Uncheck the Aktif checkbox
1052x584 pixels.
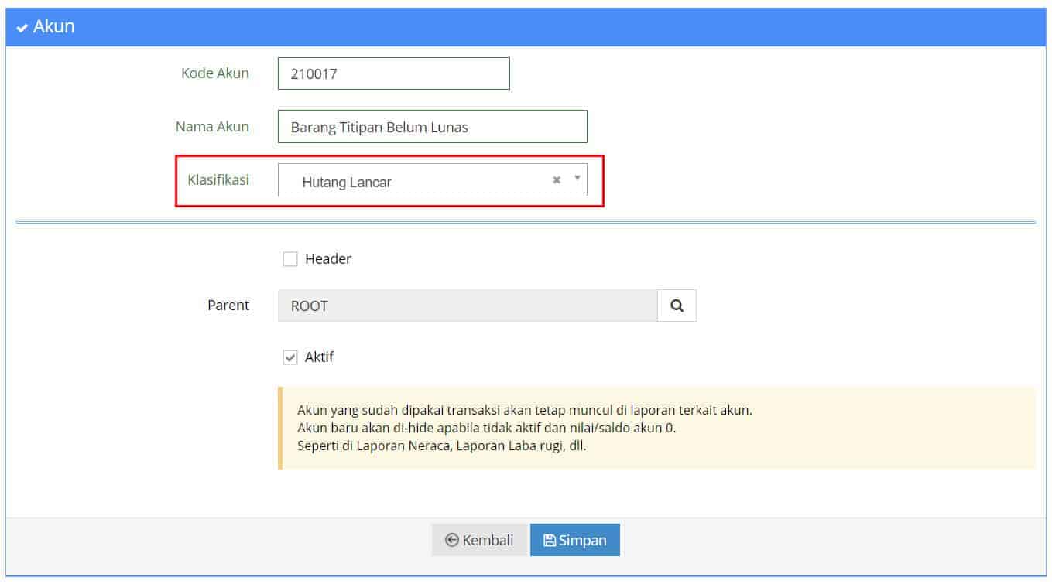tap(290, 357)
